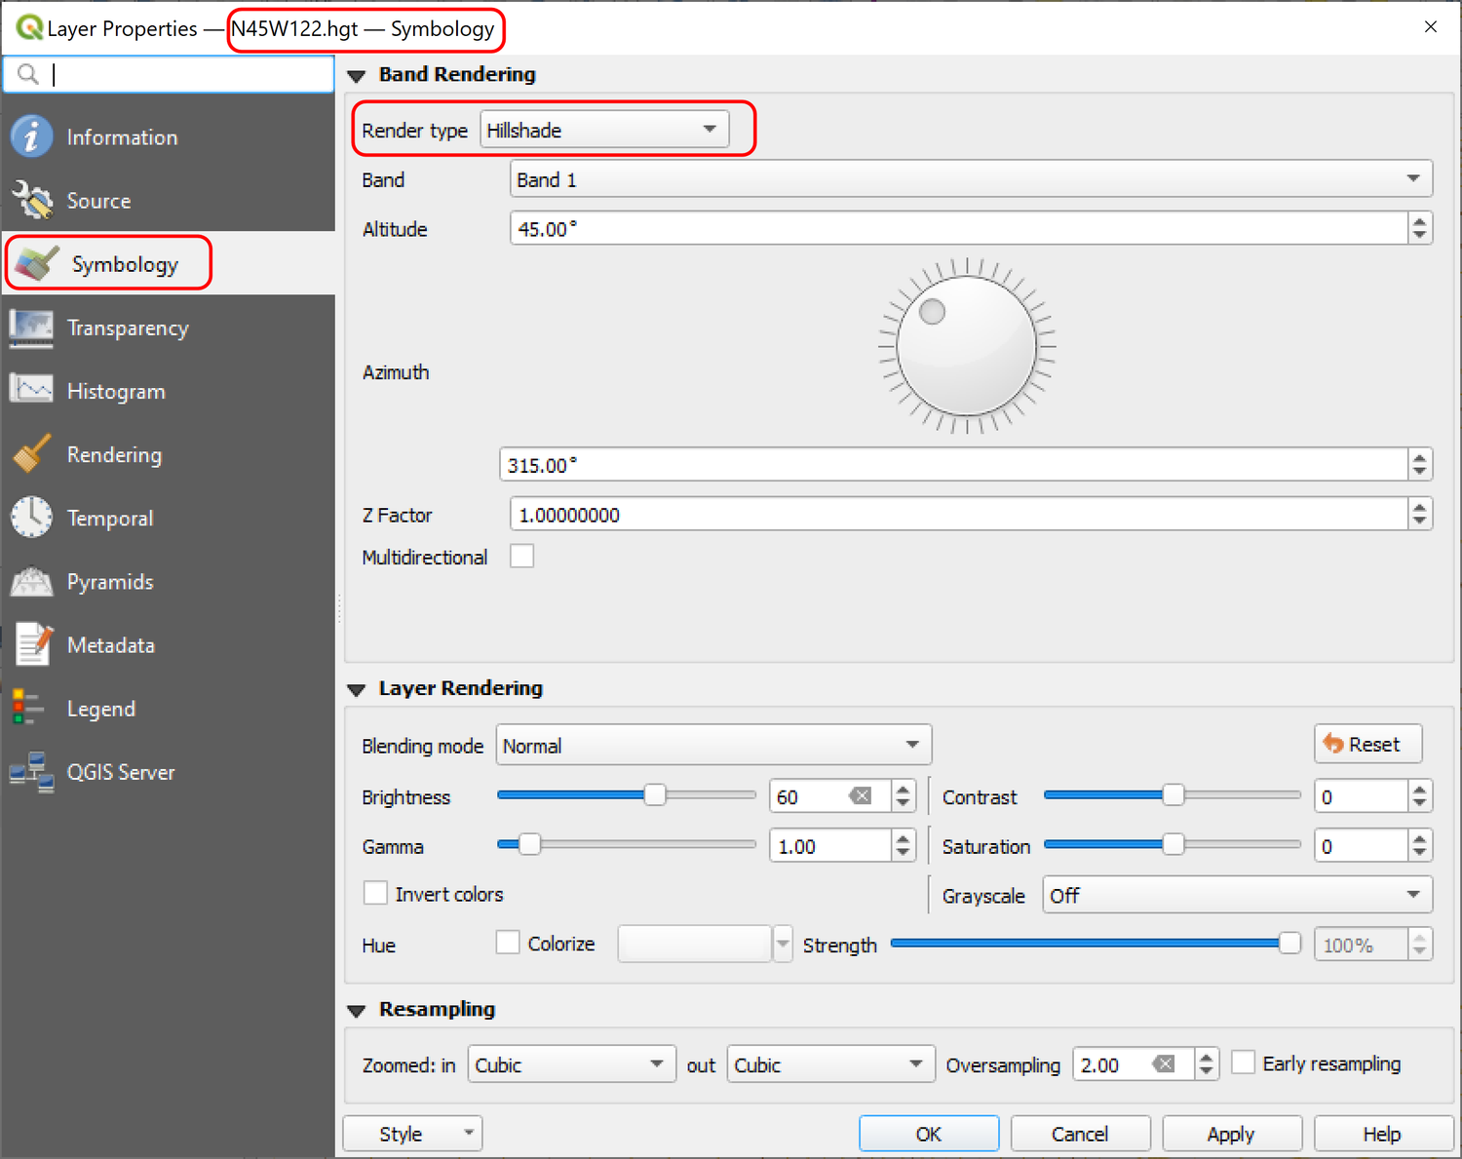Image resolution: width=1462 pixels, height=1159 pixels.
Task: Enable Multidirectional hillshade
Action: pyautogui.click(x=522, y=556)
